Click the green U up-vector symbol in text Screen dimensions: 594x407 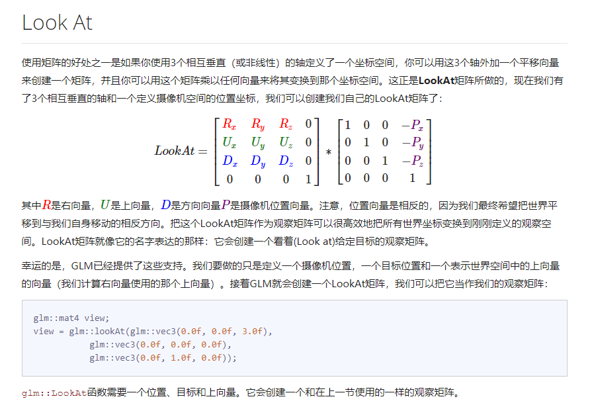105,205
